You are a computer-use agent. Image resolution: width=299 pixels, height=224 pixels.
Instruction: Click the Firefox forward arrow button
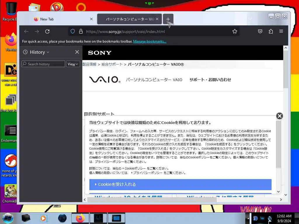pyautogui.click(x=37, y=32)
